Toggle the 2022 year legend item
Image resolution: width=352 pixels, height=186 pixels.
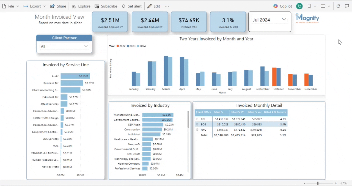click(x=121, y=46)
